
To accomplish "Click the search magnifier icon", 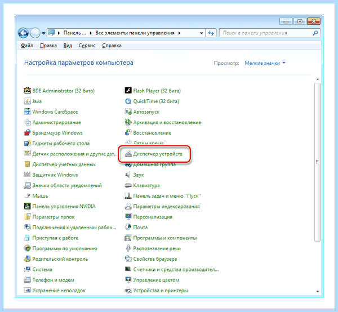I will (x=315, y=33).
